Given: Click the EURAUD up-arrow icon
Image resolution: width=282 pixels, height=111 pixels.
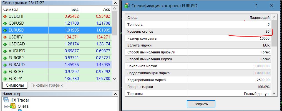Looking at the screenshot, I should pos(5,65).
